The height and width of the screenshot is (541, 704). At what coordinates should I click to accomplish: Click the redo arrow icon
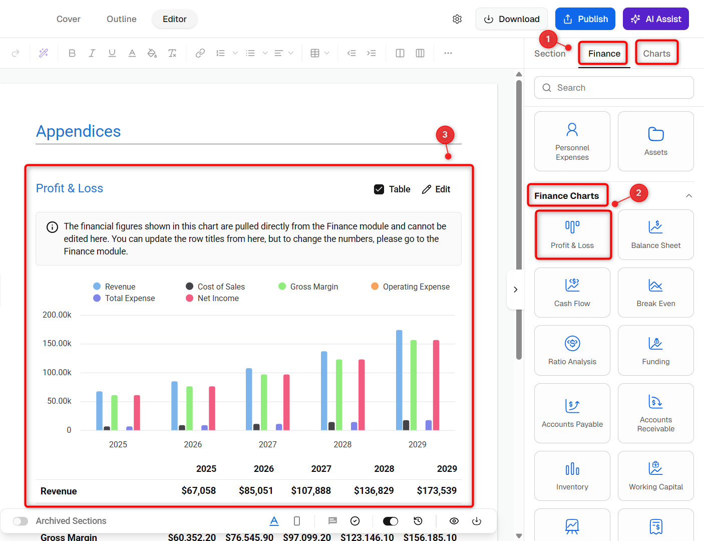click(16, 53)
